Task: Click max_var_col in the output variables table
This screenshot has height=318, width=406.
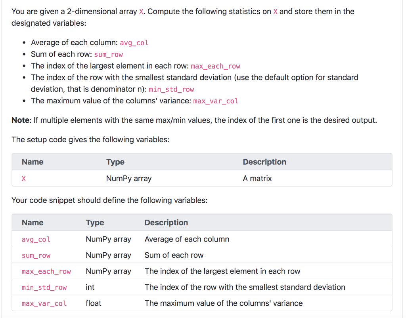Action: tap(44, 303)
